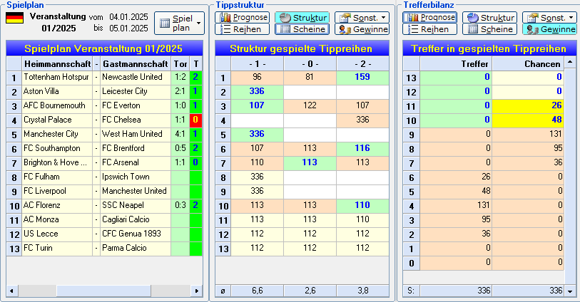The height and width of the screenshot is (302, 580).
Task: Select AC Monza row
Action: click(x=104, y=220)
